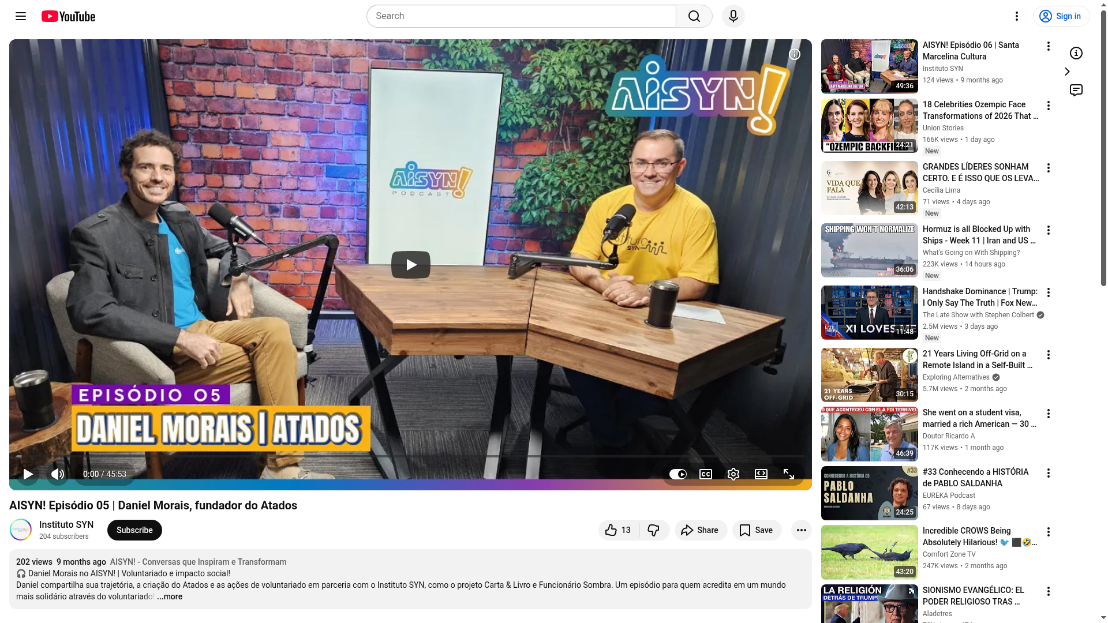Open the side panel info icon

(1076, 53)
